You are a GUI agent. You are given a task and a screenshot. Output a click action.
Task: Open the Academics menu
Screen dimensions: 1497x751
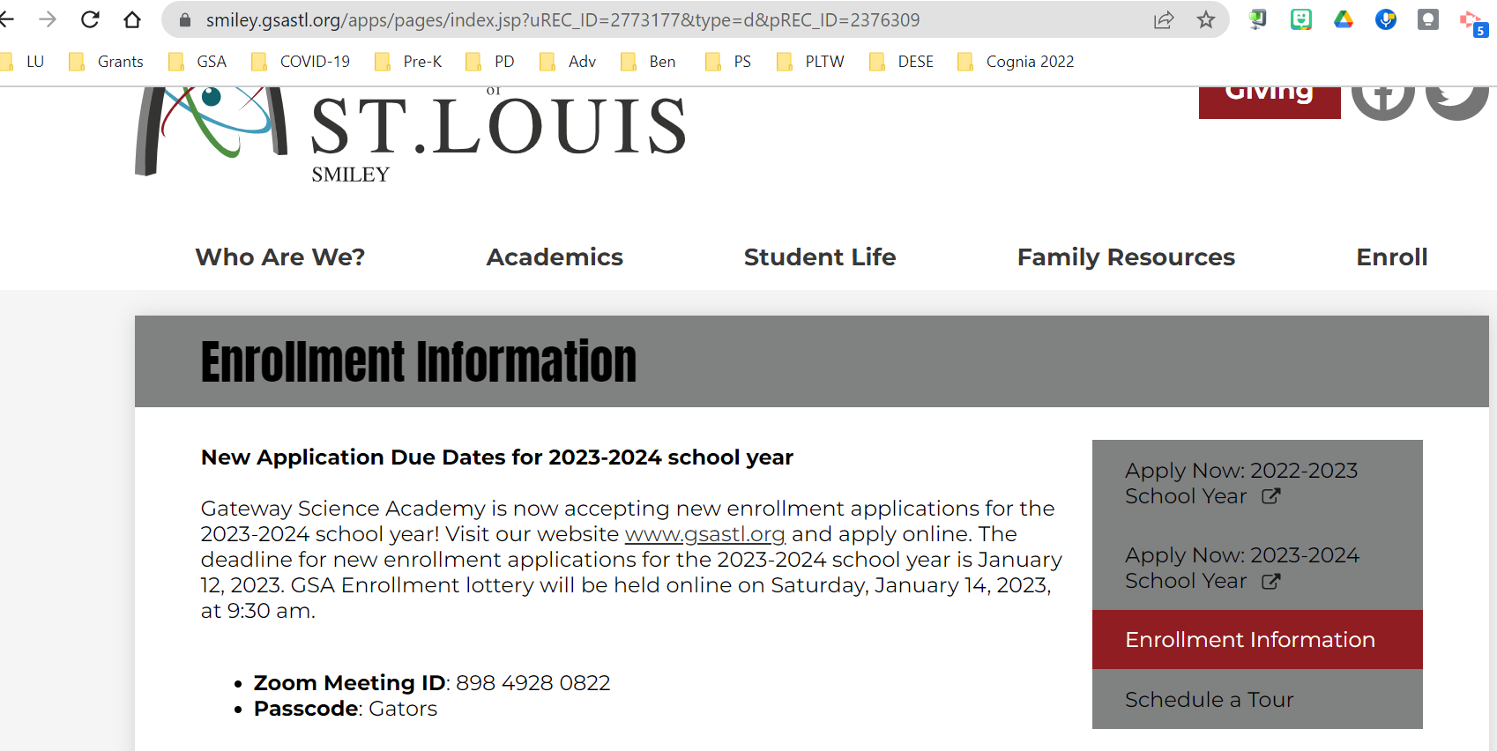(x=555, y=257)
